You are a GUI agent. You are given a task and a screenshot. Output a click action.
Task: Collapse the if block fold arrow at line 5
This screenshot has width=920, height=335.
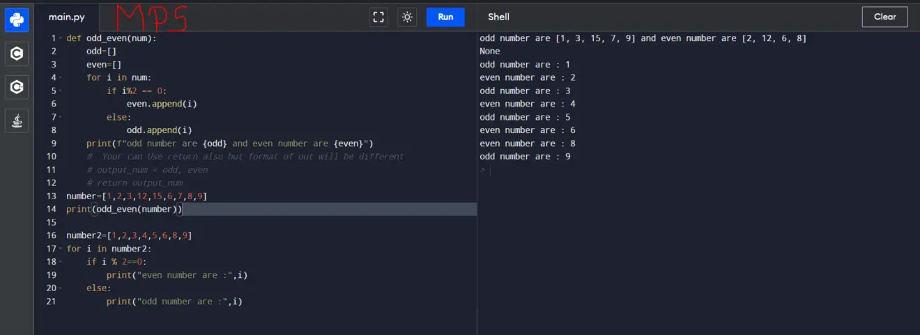point(60,91)
